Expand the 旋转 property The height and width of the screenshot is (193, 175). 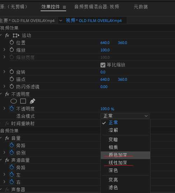pyautogui.click(x=4, y=72)
